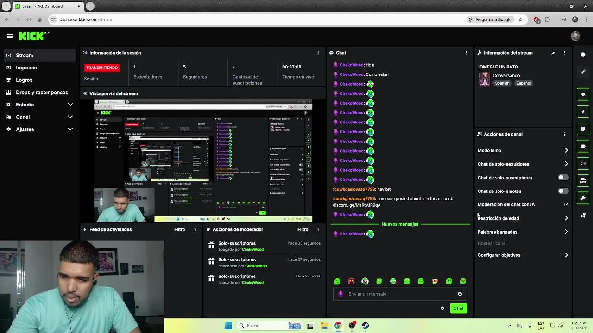Viewport: 593px width, 333px height.
Task: Open chat settings gear icon
Action: click(x=442, y=308)
